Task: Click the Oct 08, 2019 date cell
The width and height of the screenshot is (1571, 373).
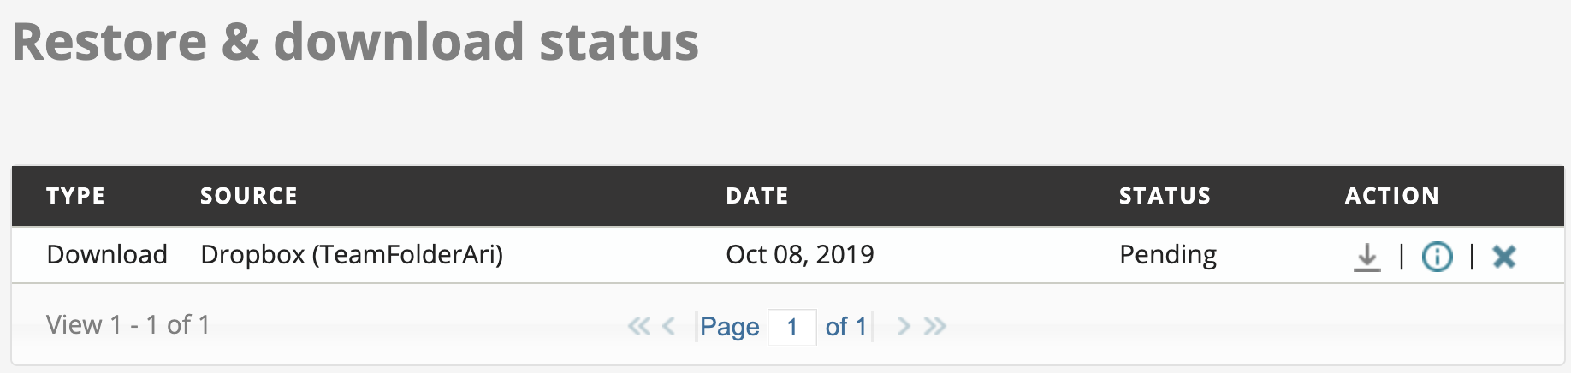Action: tap(799, 255)
